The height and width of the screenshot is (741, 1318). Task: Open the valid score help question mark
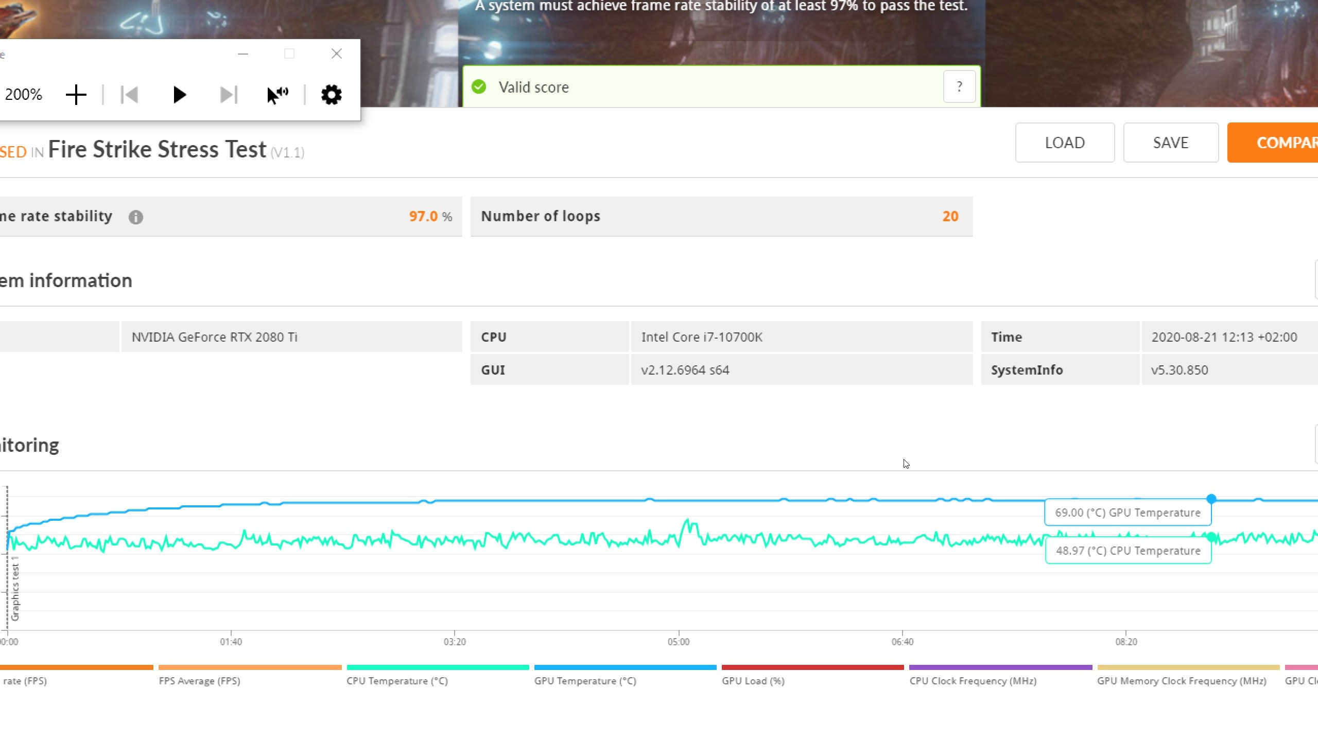click(959, 86)
